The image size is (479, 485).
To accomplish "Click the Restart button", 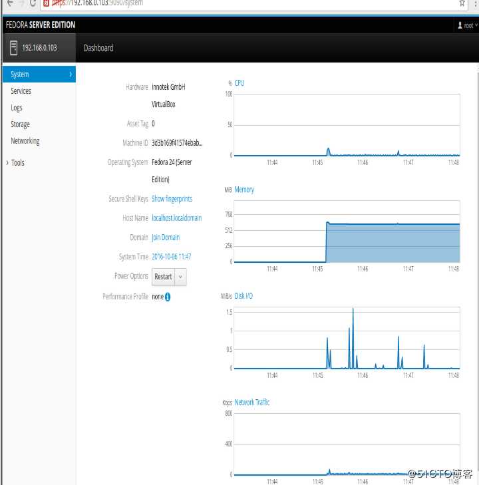I will pos(163,277).
